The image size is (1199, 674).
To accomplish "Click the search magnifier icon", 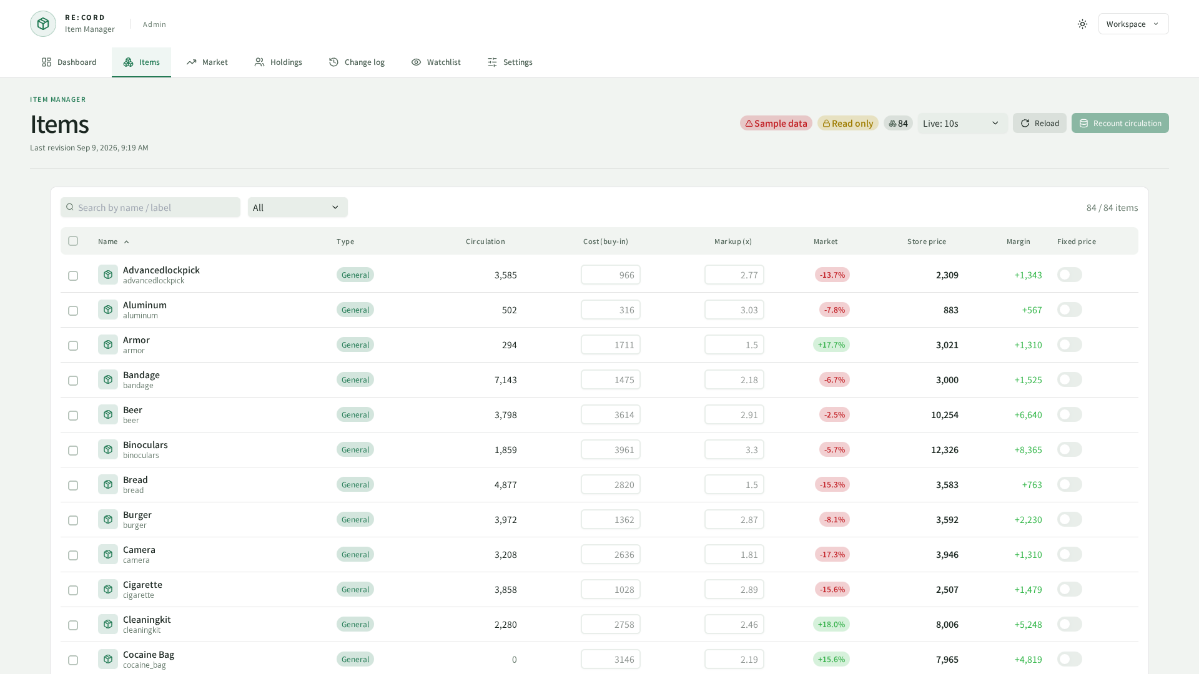I will pyautogui.click(x=70, y=207).
